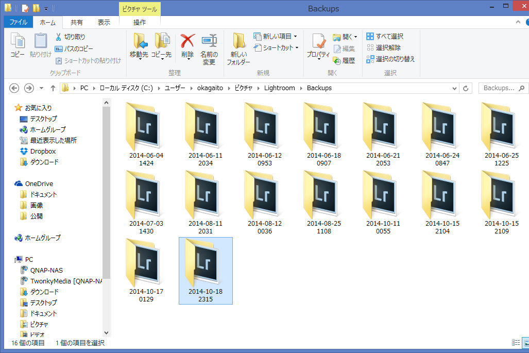The height and width of the screenshot is (353, 529).
Task: Select folder 2014-06-04 1424
Action: pos(146,135)
